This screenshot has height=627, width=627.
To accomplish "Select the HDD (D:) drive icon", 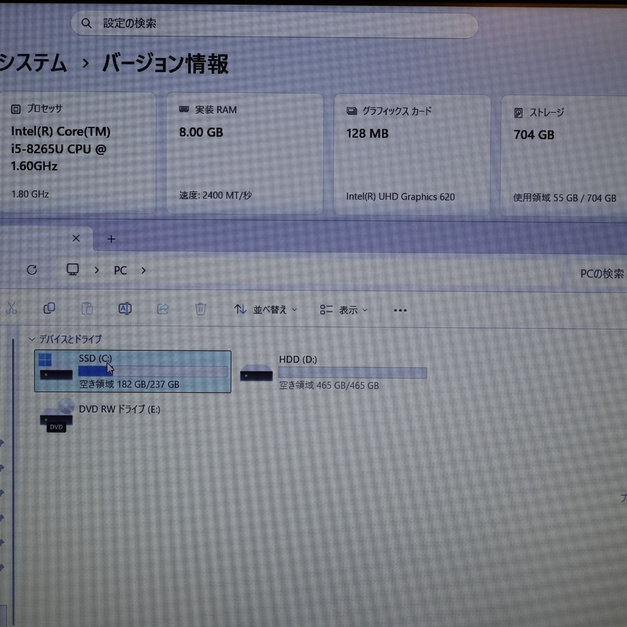I will (256, 373).
